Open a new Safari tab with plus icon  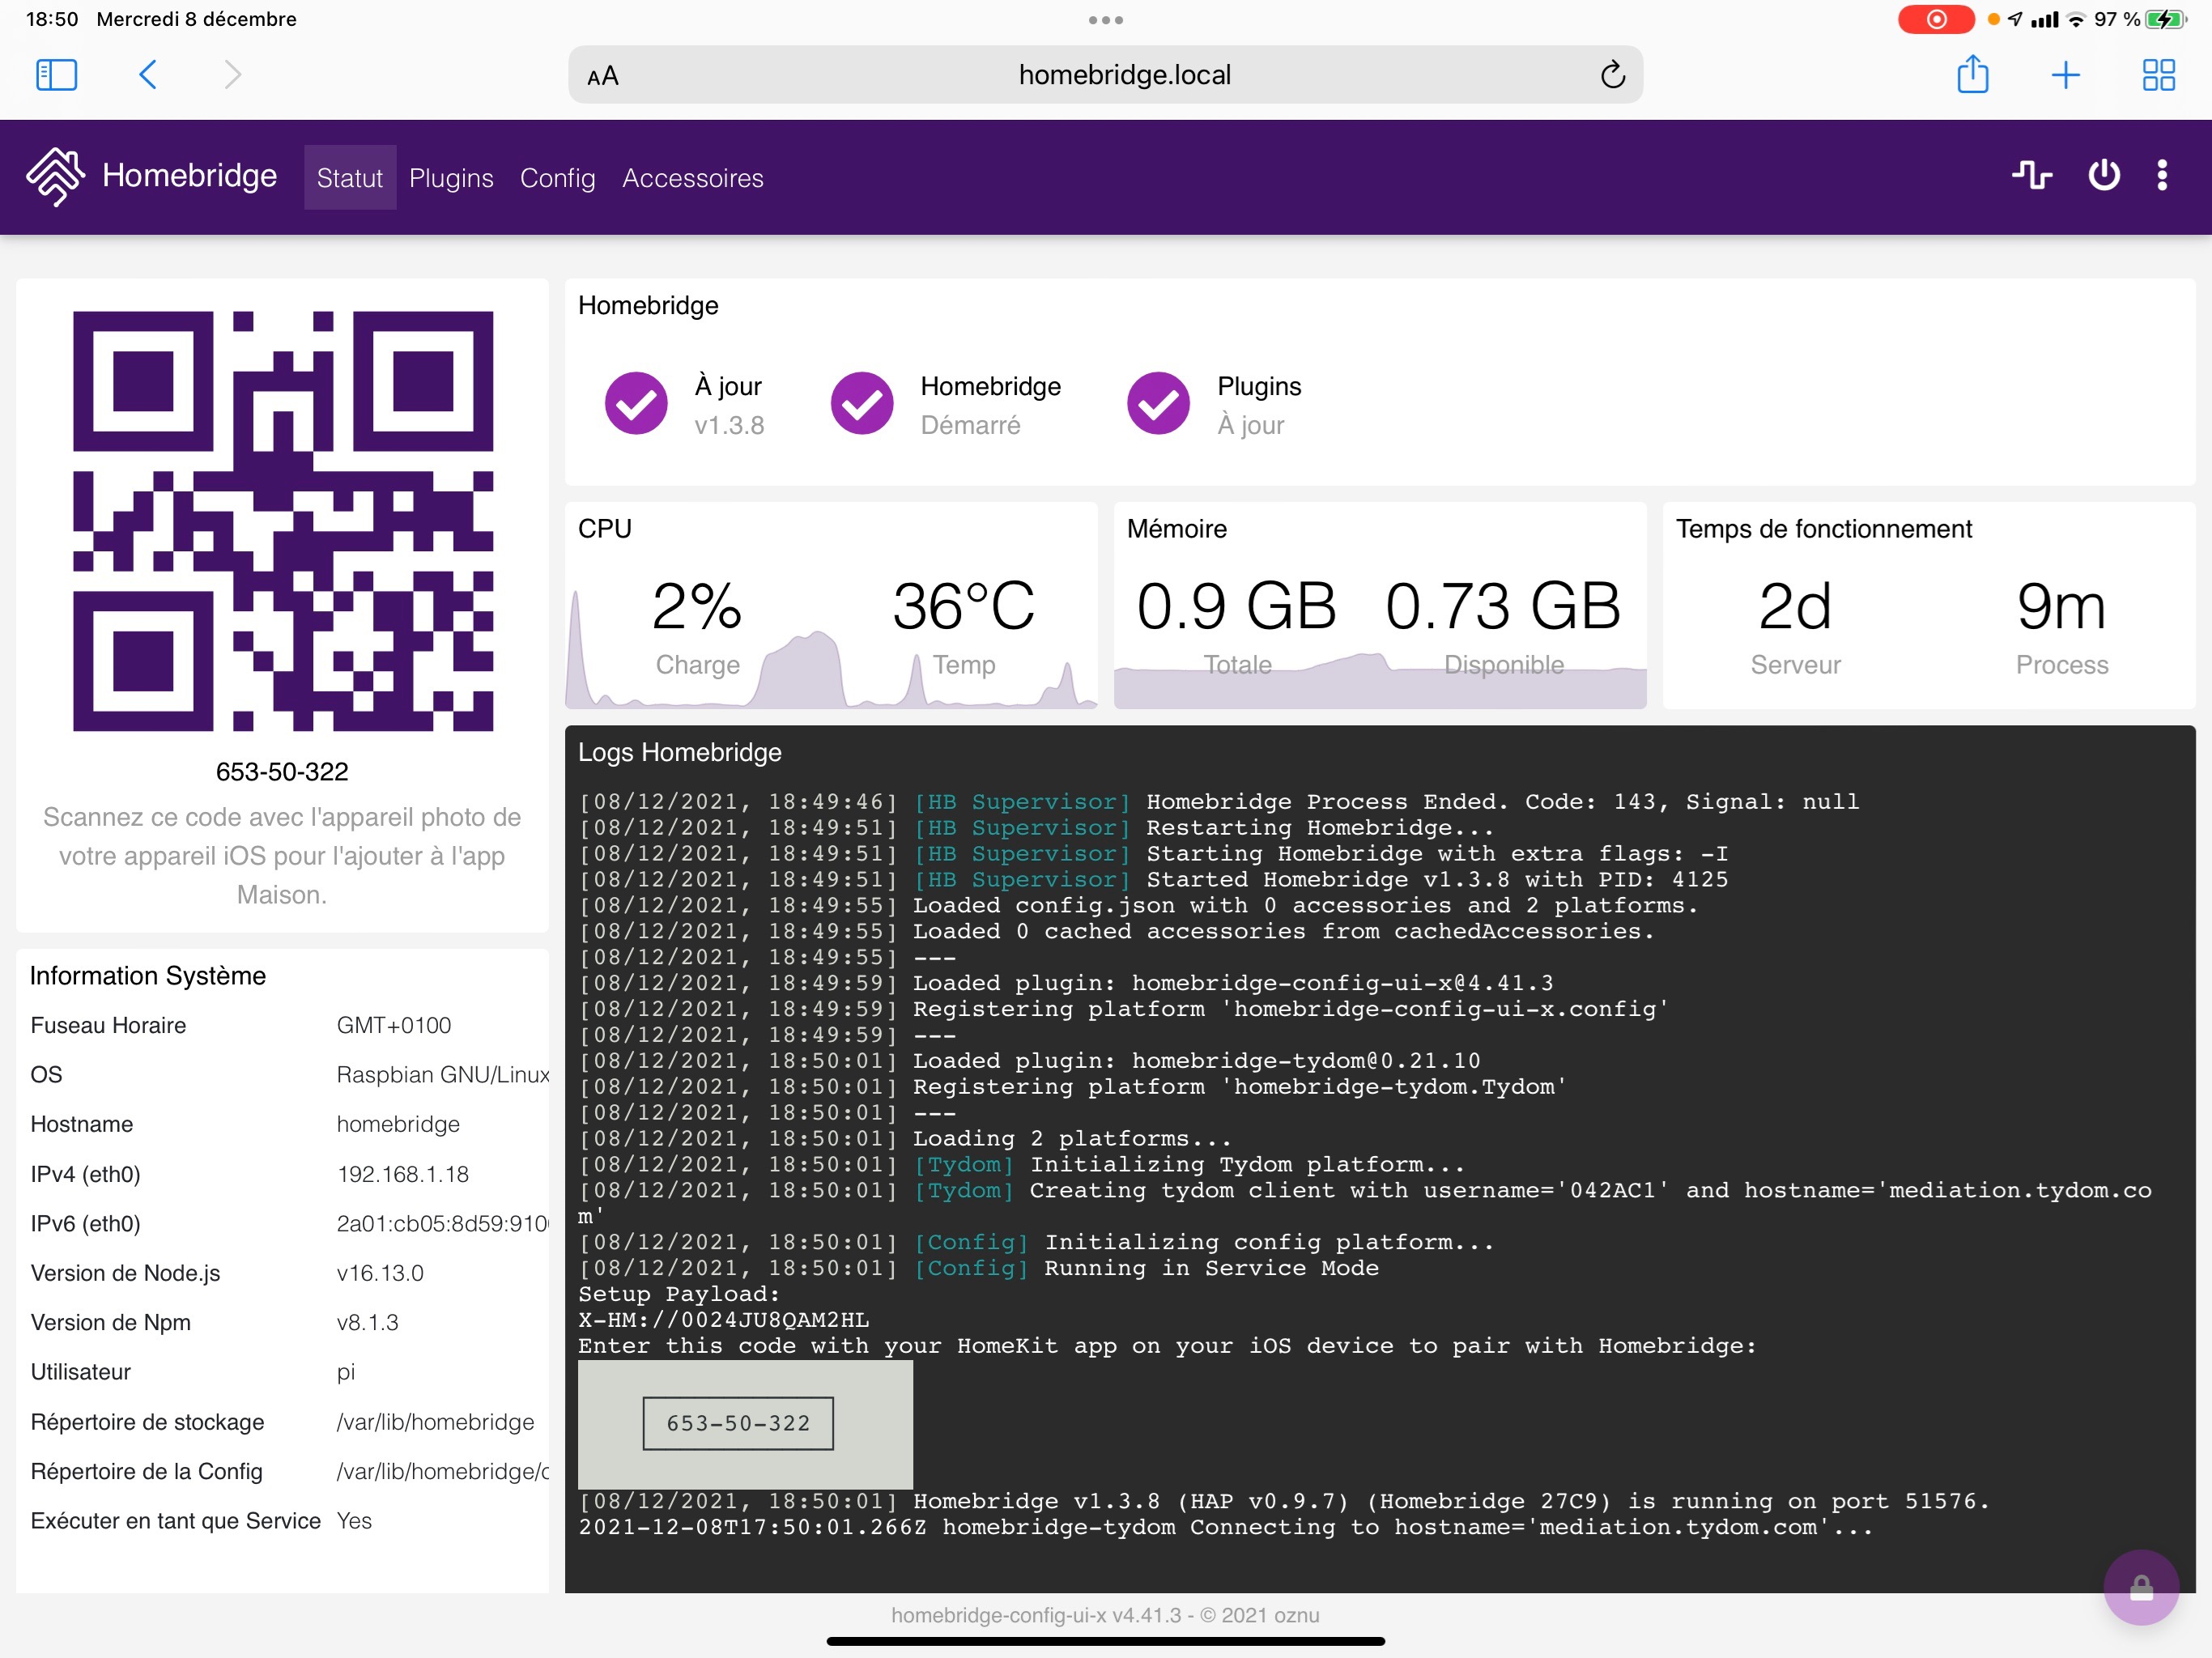(2067, 74)
